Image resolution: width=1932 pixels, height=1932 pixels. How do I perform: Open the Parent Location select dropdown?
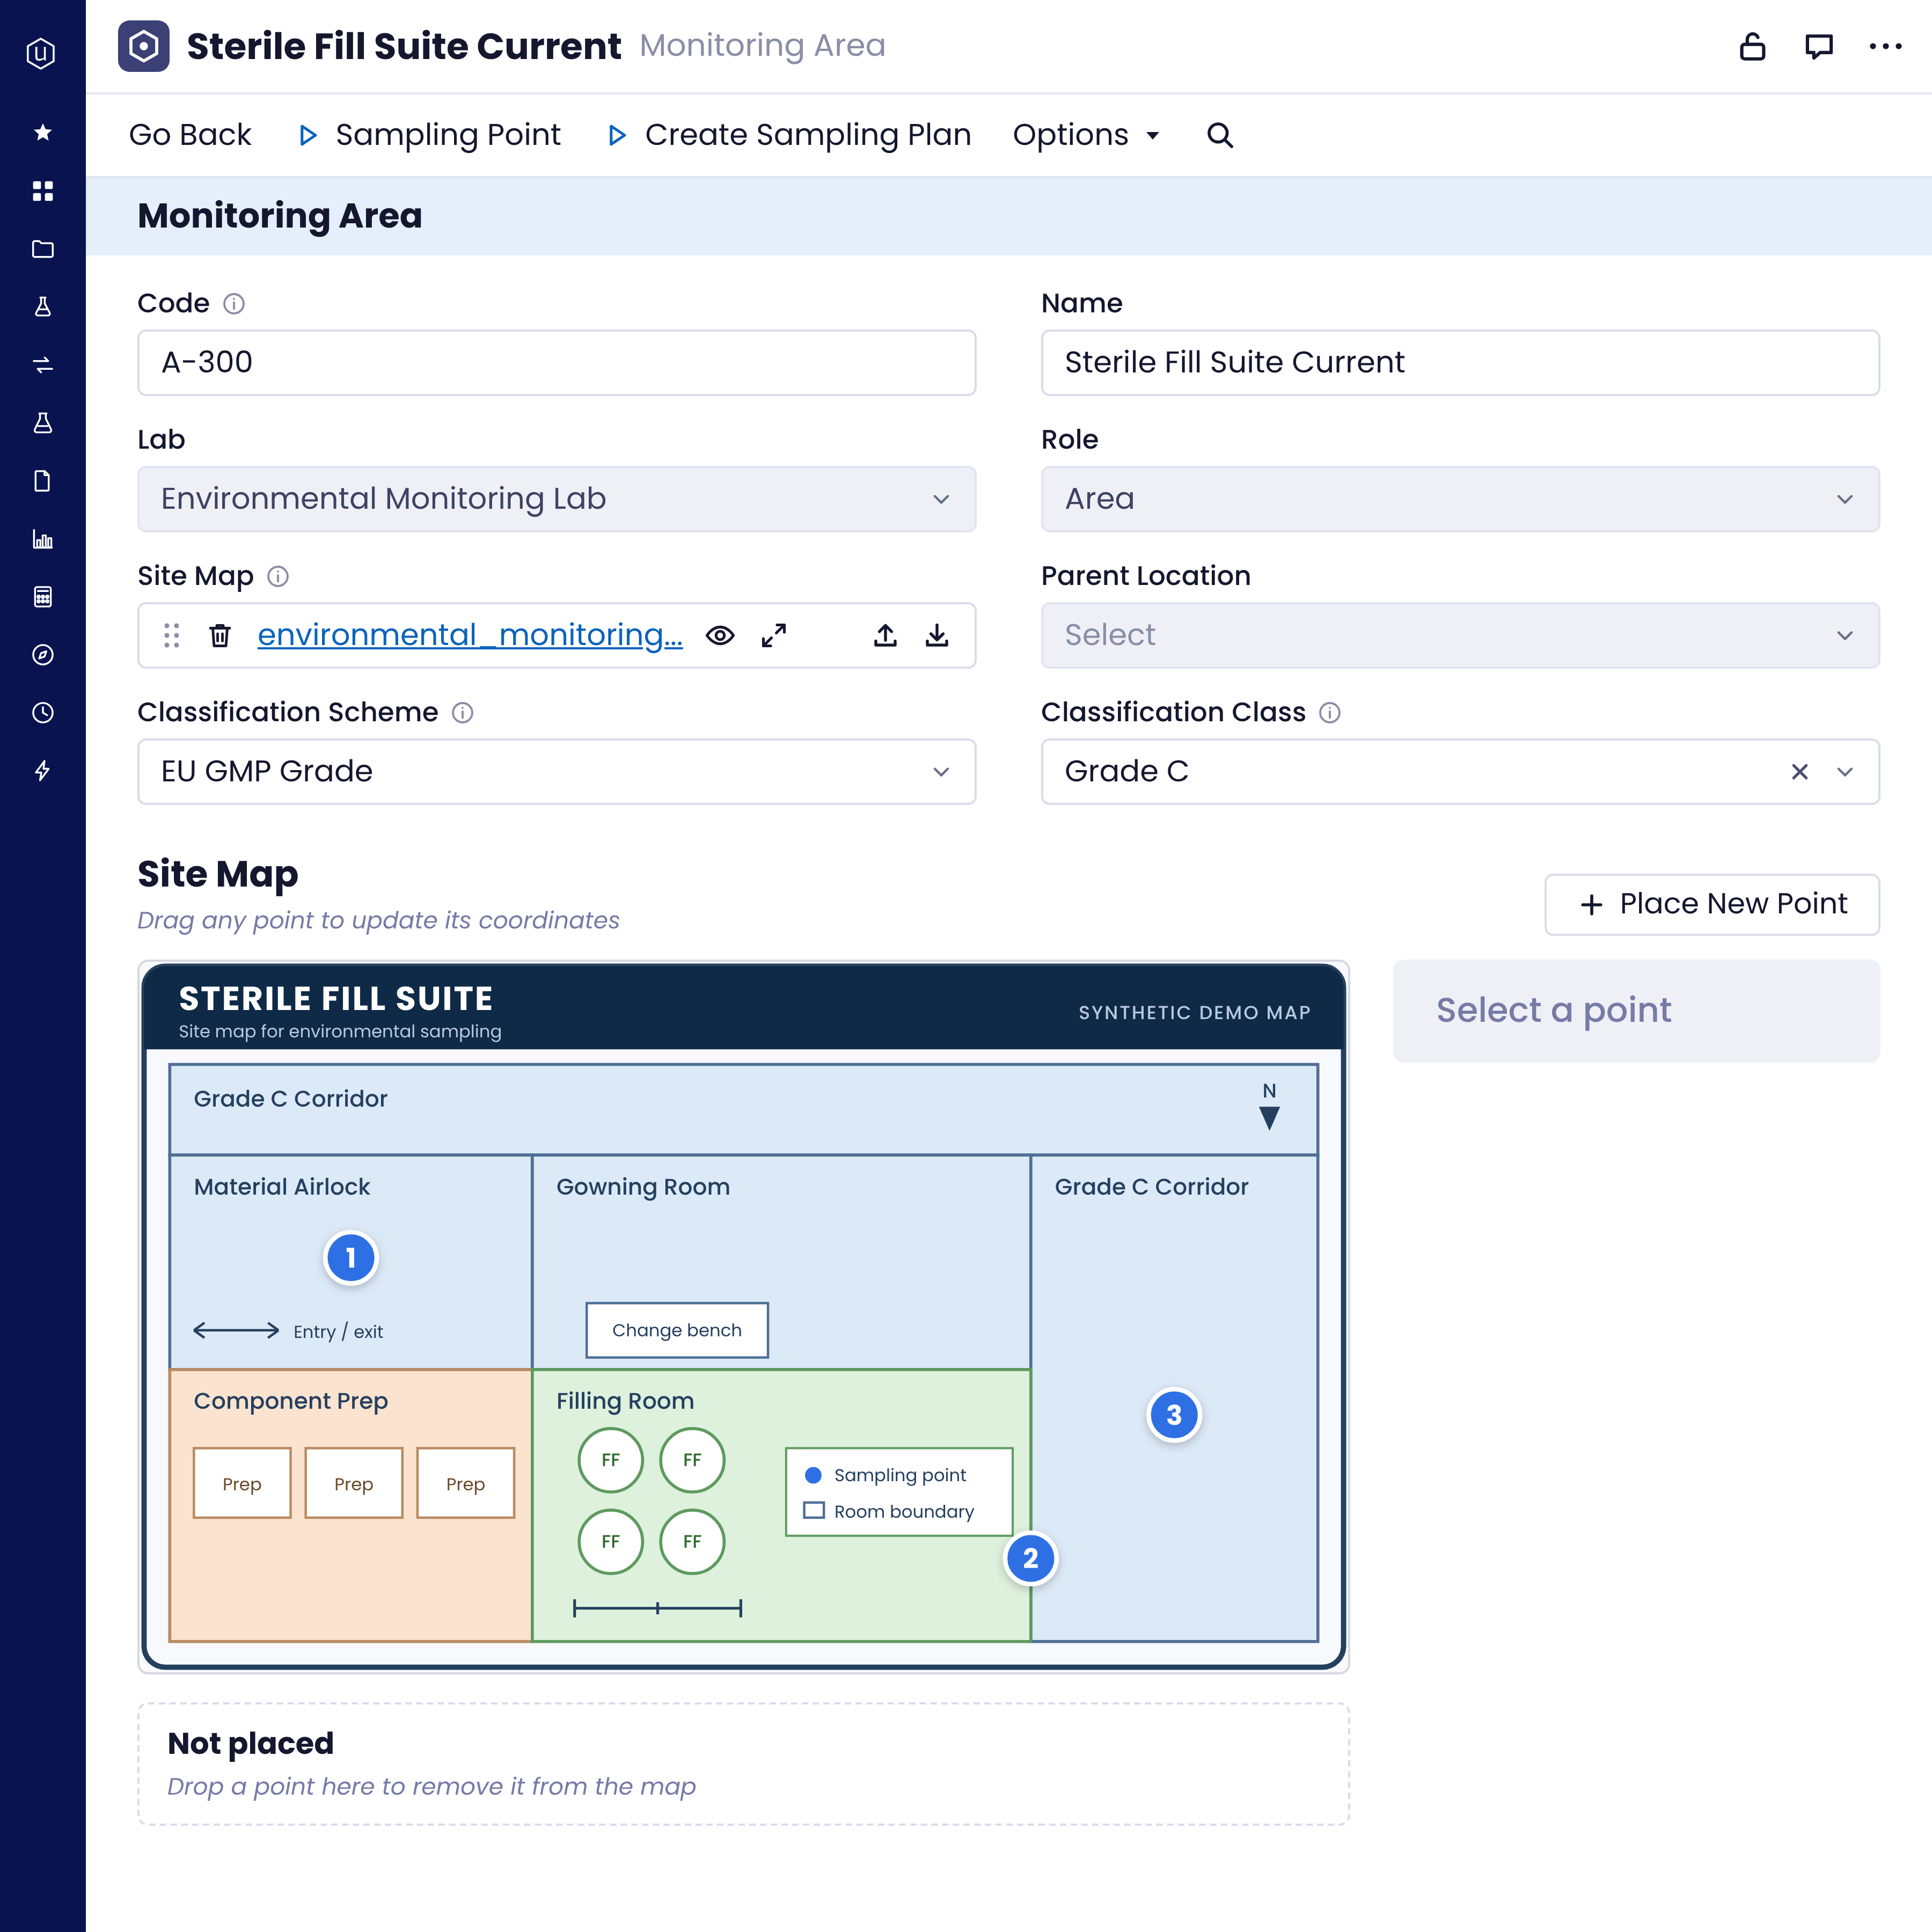[x=1460, y=635]
